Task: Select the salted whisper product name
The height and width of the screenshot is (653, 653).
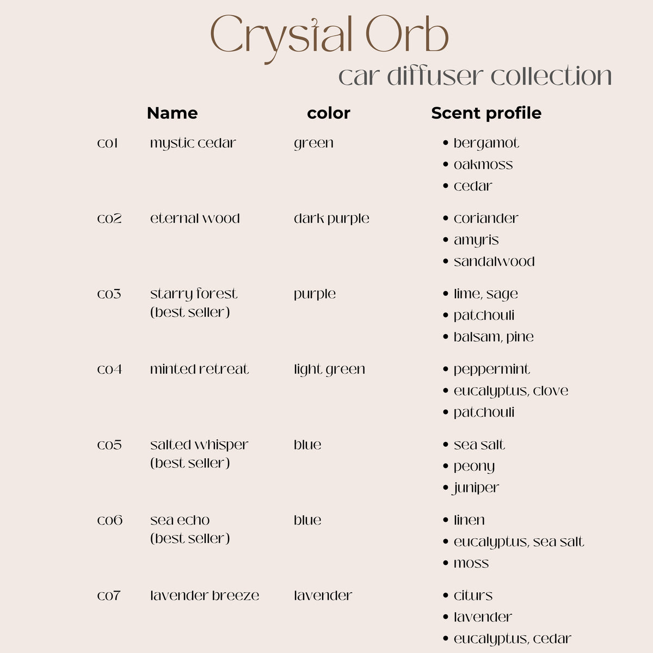Action: coord(199,445)
